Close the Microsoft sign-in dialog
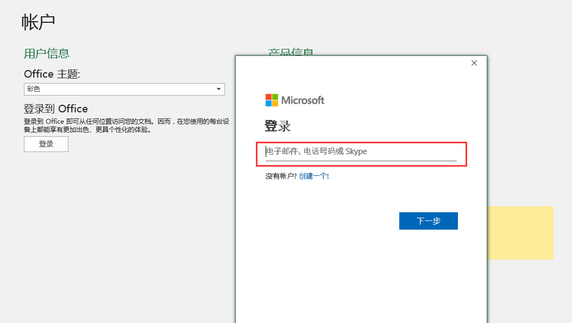The width and height of the screenshot is (572, 323). [x=474, y=63]
